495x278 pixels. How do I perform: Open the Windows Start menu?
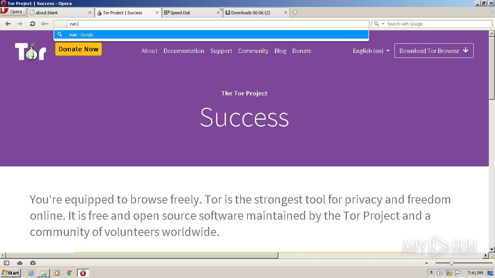(x=10, y=273)
